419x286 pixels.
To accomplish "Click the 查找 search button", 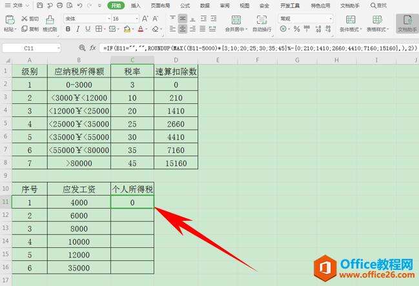I will click(379, 5).
